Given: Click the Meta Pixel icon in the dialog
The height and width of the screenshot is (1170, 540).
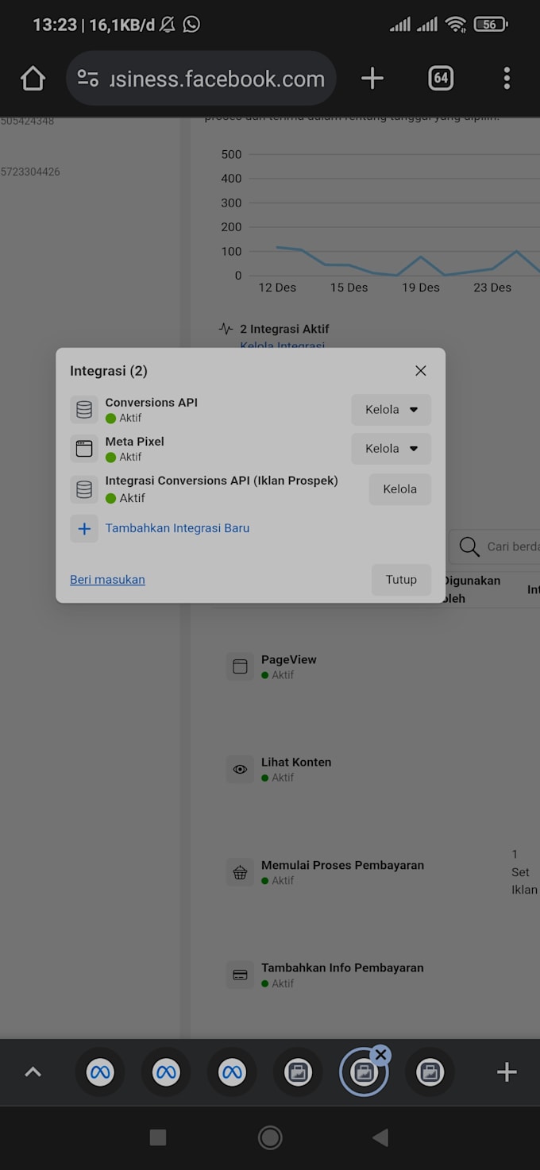Looking at the screenshot, I should tap(83, 448).
